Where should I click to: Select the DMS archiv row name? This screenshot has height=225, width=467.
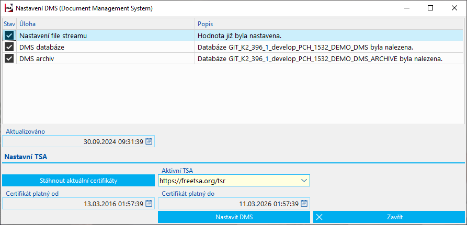pyautogui.click(x=37, y=58)
